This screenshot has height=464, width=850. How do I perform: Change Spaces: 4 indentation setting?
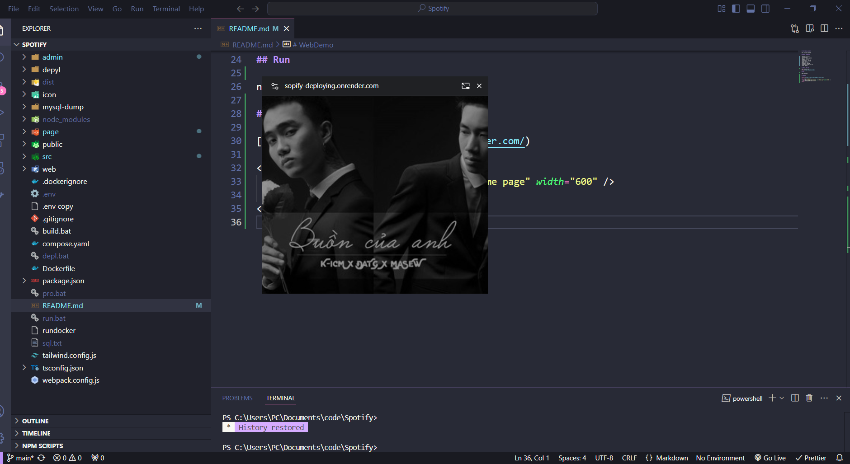click(572, 458)
